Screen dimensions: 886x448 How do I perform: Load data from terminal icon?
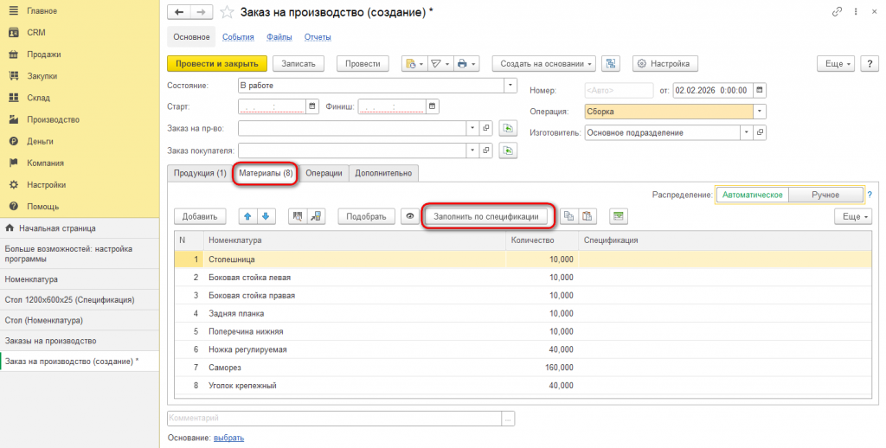click(316, 216)
